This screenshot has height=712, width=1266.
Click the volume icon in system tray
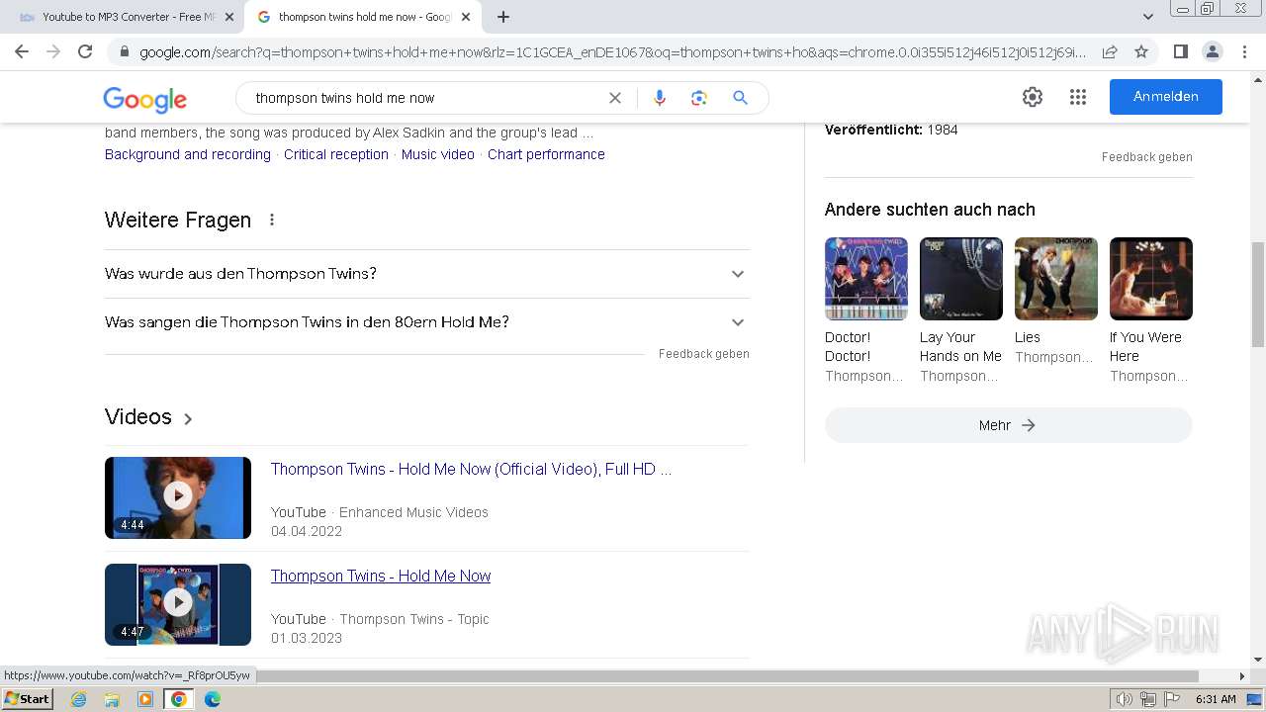[1124, 699]
